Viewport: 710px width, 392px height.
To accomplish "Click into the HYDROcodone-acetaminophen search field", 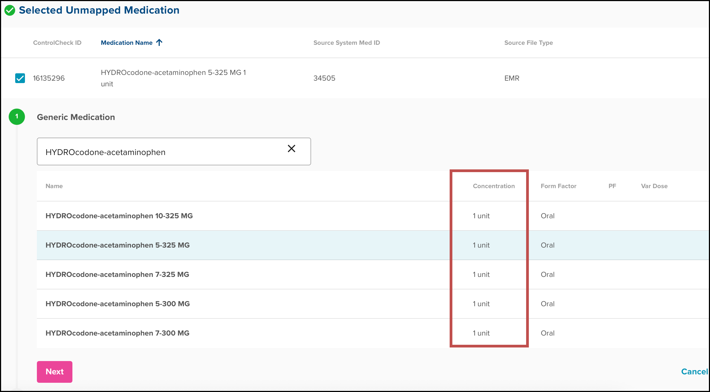I will point(160,152).
